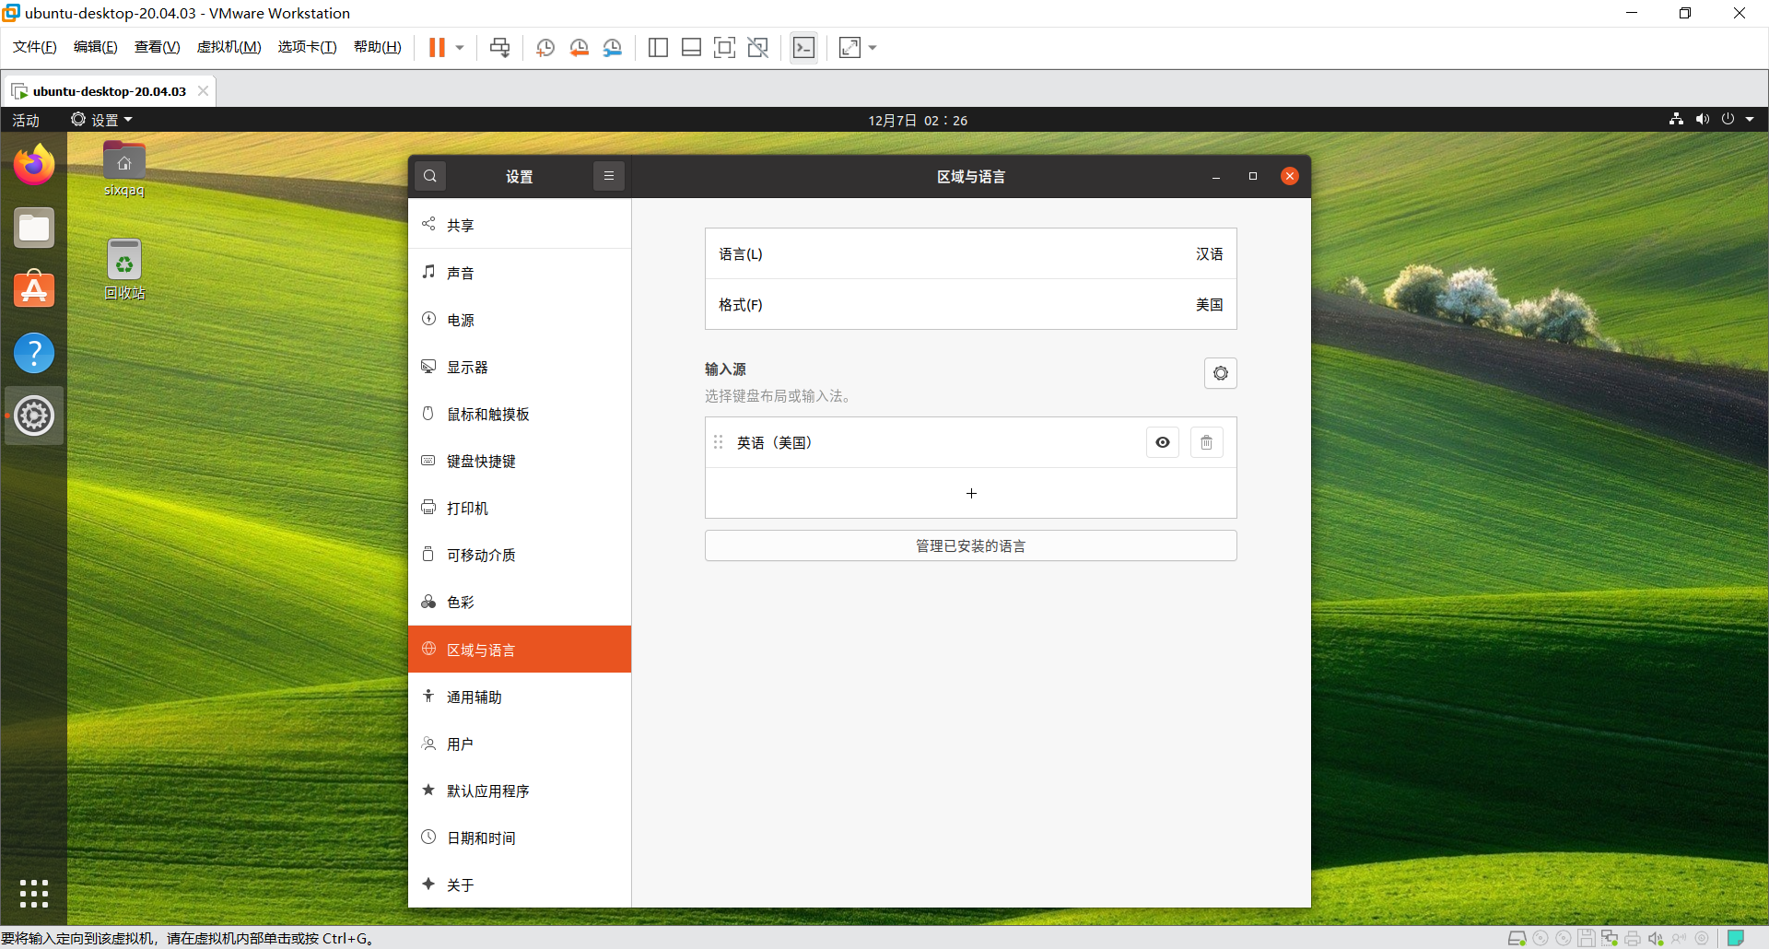Screen dimensions: 1769x949
Task: Show or hide the VMware library panel
Action: [658, 47]
